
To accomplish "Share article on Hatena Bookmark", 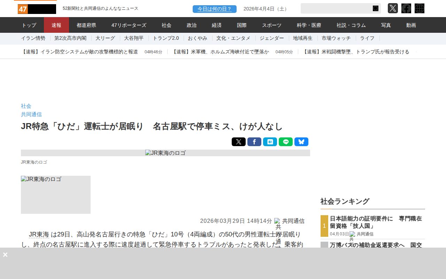I will click(270, 142).
